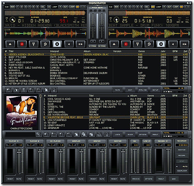Click the right deck's LOOP button
This screenshot has width=194, height=186.
176,7
